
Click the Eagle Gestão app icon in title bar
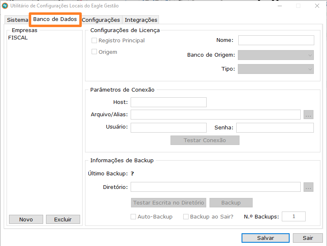(5, 6)
